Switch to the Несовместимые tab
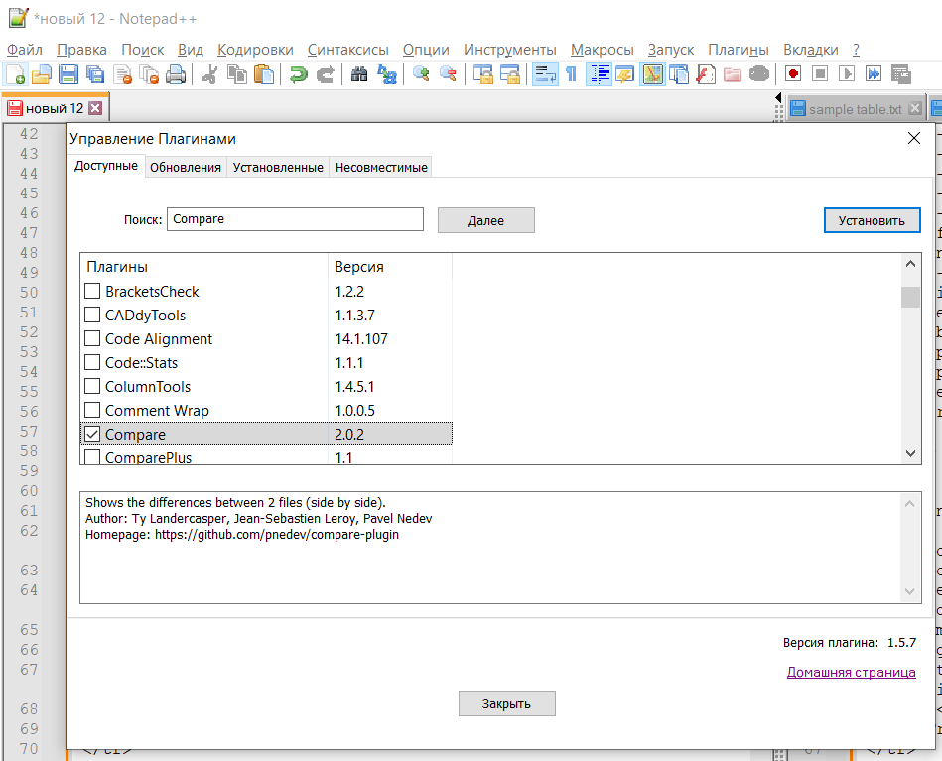This screenshot has height=761, width=942. (x=381, y=167)
